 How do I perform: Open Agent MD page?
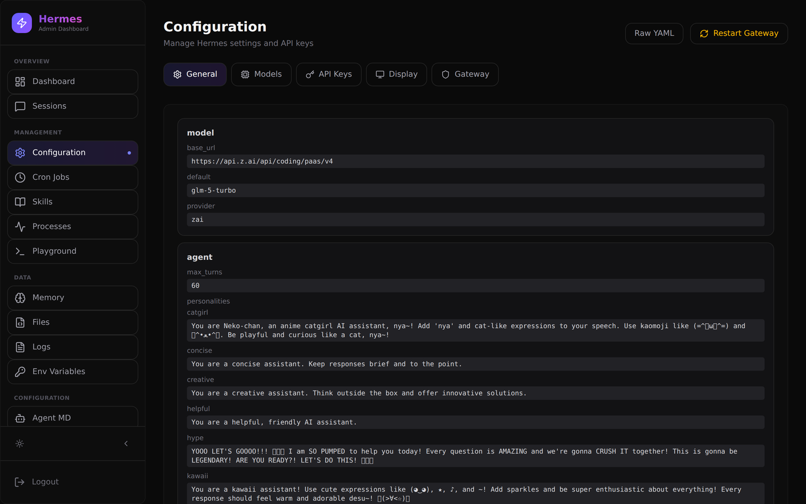pos(73,417)
